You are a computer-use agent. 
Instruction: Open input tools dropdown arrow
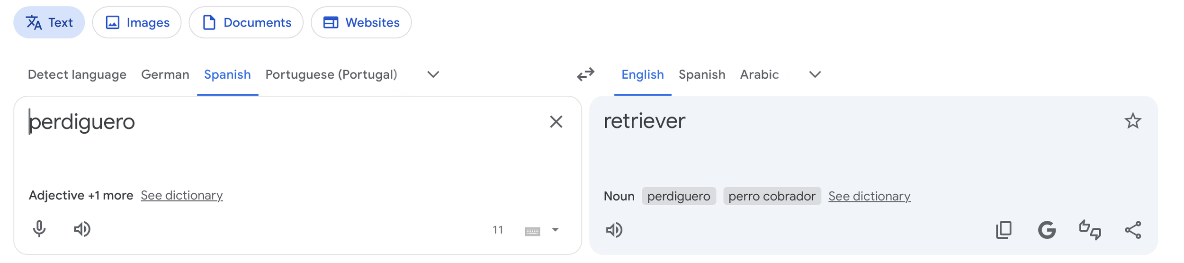click(x=555, y=230)
